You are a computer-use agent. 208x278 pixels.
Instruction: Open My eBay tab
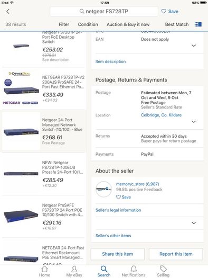(x=74, y=271)
